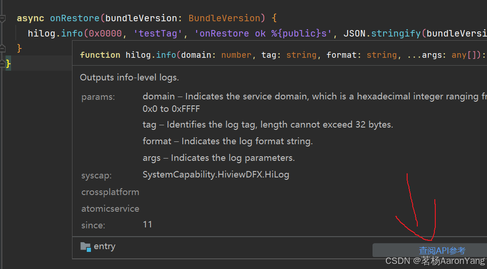Click the entry module folder icon
The height and width of the screenshot is (269, 487).
point(85,247)
